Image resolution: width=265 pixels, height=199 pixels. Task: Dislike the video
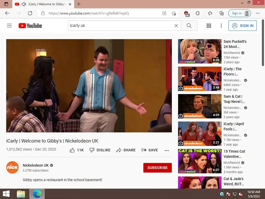coord(100,150)
